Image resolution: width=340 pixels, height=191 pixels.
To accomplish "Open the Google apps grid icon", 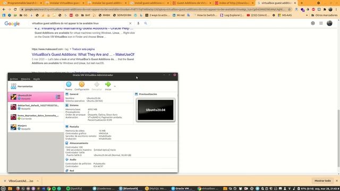I will [x=321, y=23].
